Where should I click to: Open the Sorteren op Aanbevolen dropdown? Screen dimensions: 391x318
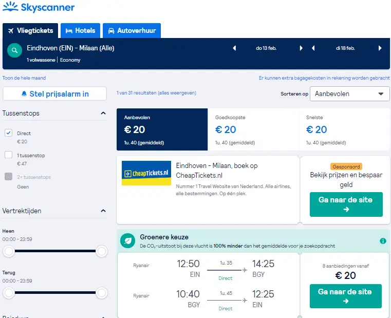coord(349,94)
